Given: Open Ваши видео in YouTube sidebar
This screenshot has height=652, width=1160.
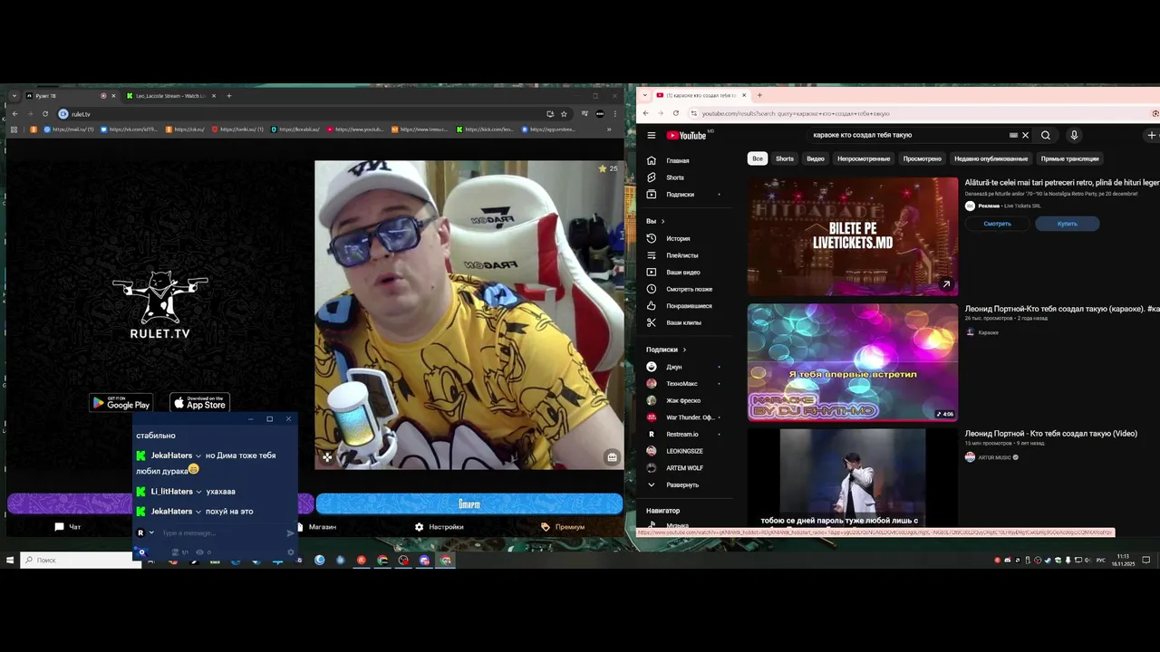Looking at the screenshot, I should click(684, 272).
